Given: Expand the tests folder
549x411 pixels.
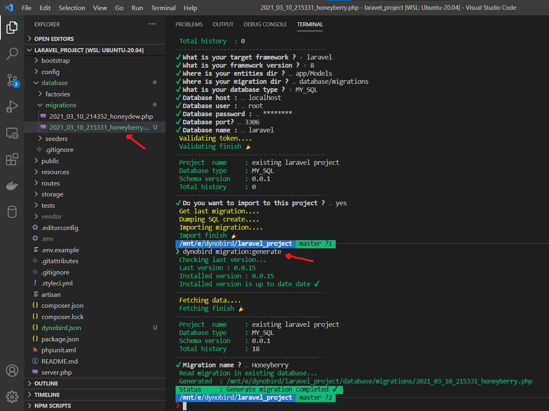Looking at the screenshot, I should pos(95,205).
